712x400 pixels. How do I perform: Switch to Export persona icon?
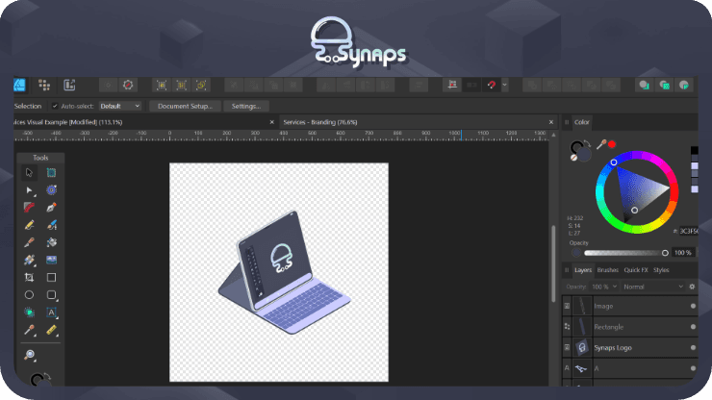pyautogui.click(x=69, y=85)
